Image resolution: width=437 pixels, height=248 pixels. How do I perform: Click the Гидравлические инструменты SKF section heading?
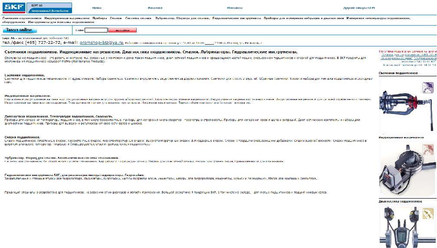click(x=74, y=175)
